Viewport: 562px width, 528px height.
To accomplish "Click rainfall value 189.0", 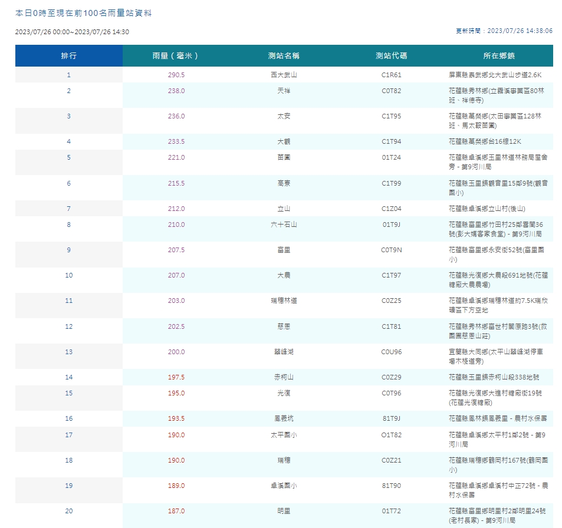I will (x=176, y=486).
